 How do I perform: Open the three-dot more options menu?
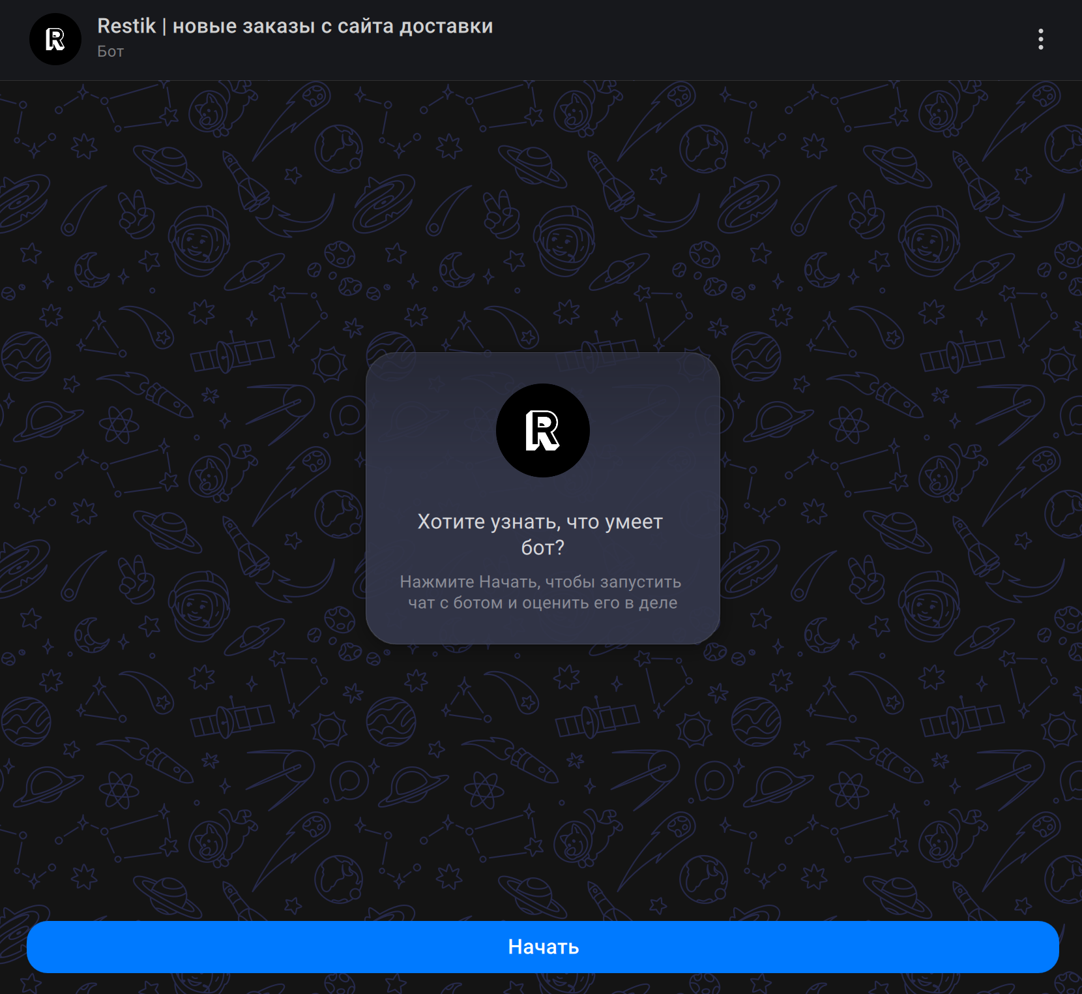click(1040, 39)
